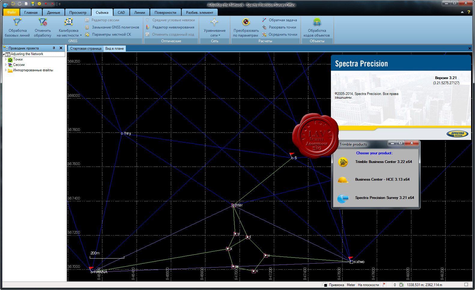This screenshot has height=290, width=475.
Task: Switch to the CAD ribbon tab
Action: [x=121, y=13]
